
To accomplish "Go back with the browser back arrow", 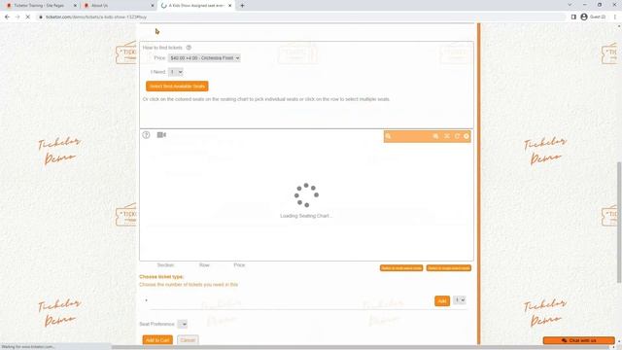I will [x=7, y=17].
